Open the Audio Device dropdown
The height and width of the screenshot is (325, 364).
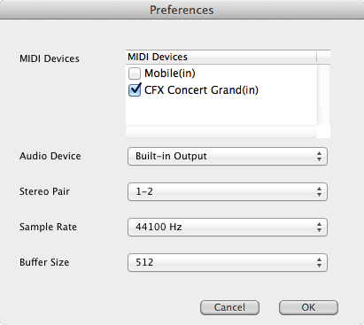tap(228, 156)
